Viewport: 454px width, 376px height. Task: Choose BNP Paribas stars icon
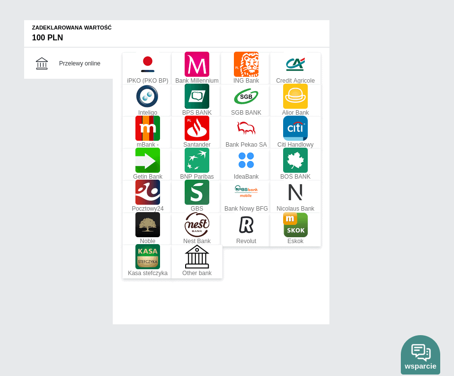197,160
